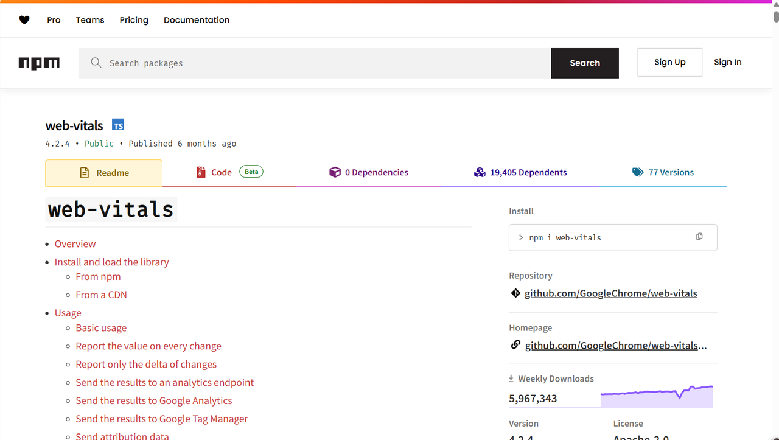Open the Overview readme link

click(x=75, y=243)
